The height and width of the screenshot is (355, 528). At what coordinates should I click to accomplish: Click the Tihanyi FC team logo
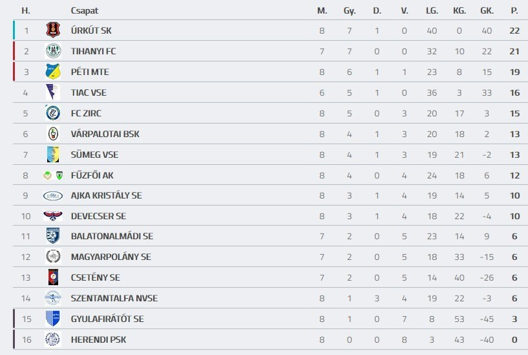(53, 51)
